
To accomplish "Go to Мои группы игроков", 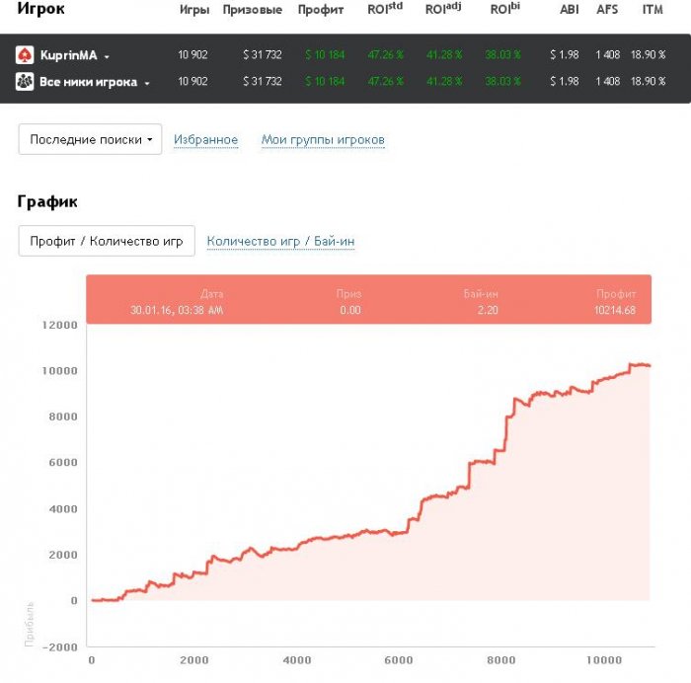I will point(323,140).
